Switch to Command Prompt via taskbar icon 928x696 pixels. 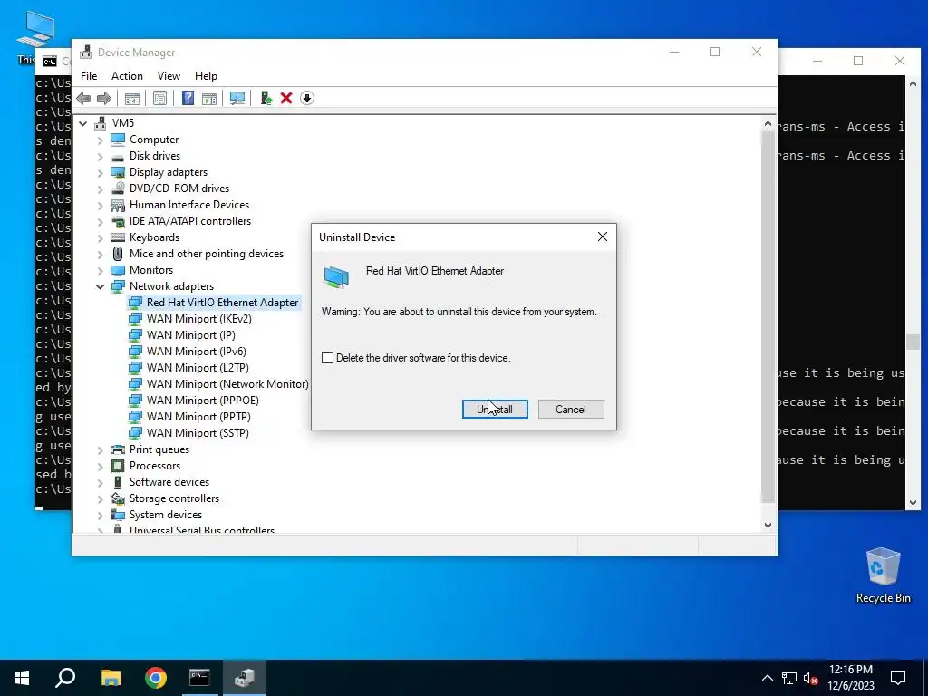pyautogui.click(x=199, y=678)
